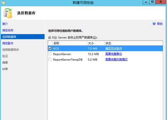
Task: Open the 帮助 help link
Action: [160, 24]
